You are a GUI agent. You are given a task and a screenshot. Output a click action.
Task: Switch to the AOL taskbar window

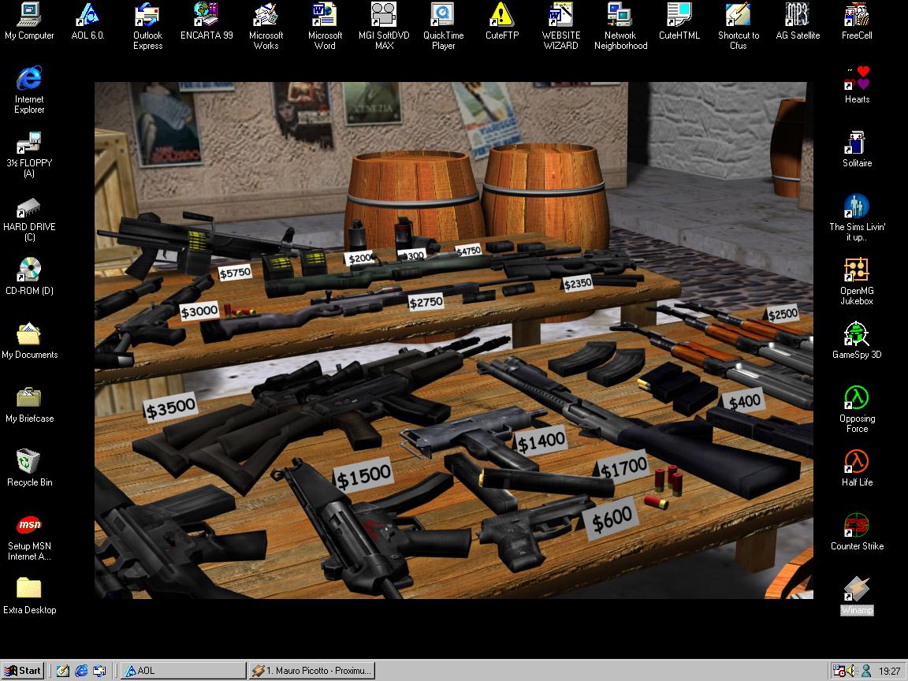180,671
